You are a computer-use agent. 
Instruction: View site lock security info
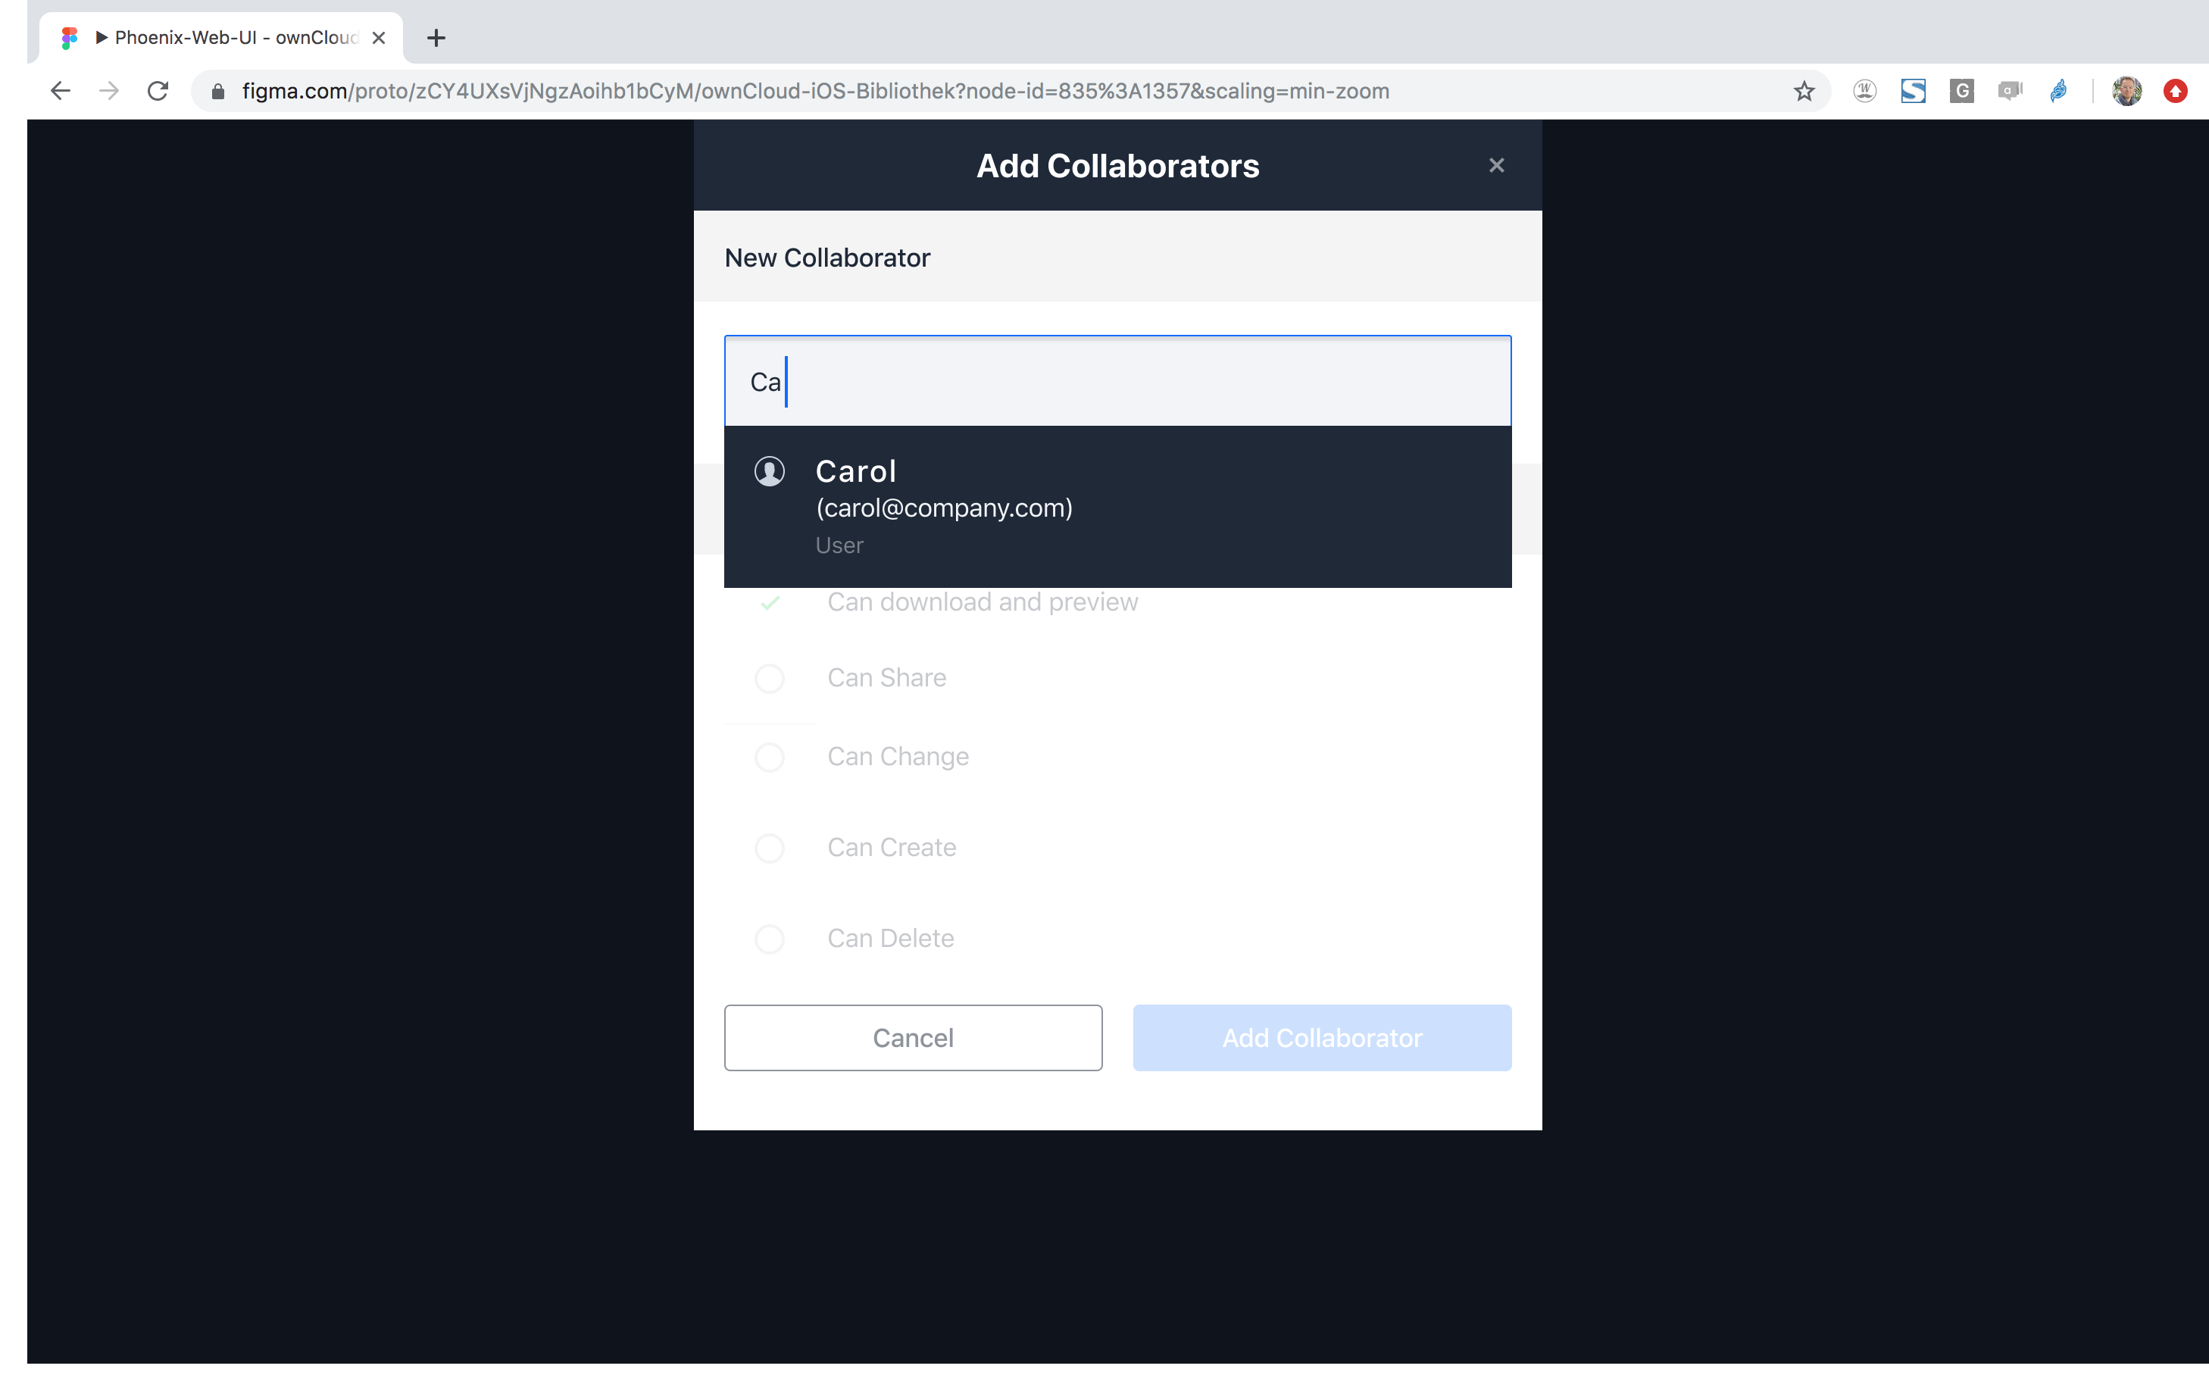[x=217, y=91]
